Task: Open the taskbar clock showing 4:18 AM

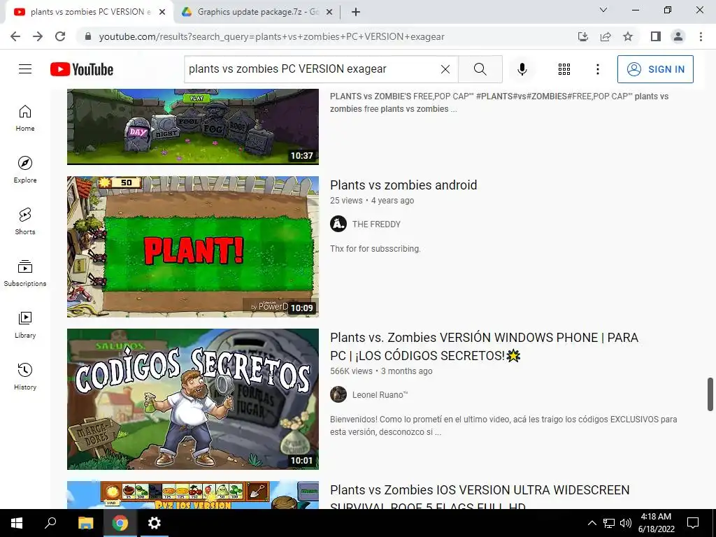Action: click(656, 523)
